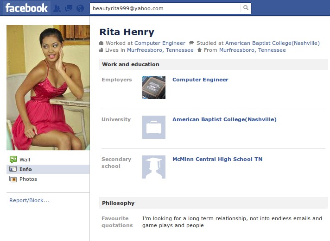
Task: Open American Baptist College link in header summary
Action: tap(273, 43)
